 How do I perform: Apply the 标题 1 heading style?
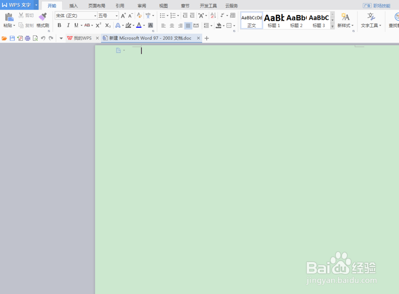[x=274, y=20]
